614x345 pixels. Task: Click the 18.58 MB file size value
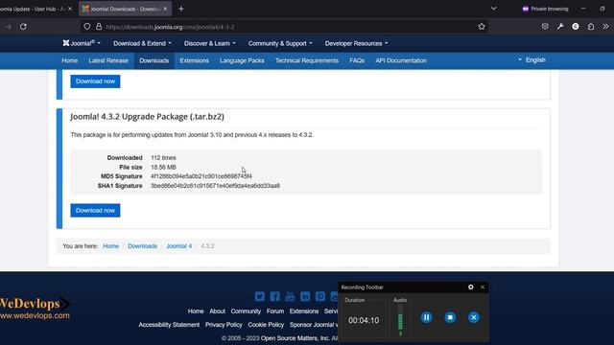tap(163, 167)
